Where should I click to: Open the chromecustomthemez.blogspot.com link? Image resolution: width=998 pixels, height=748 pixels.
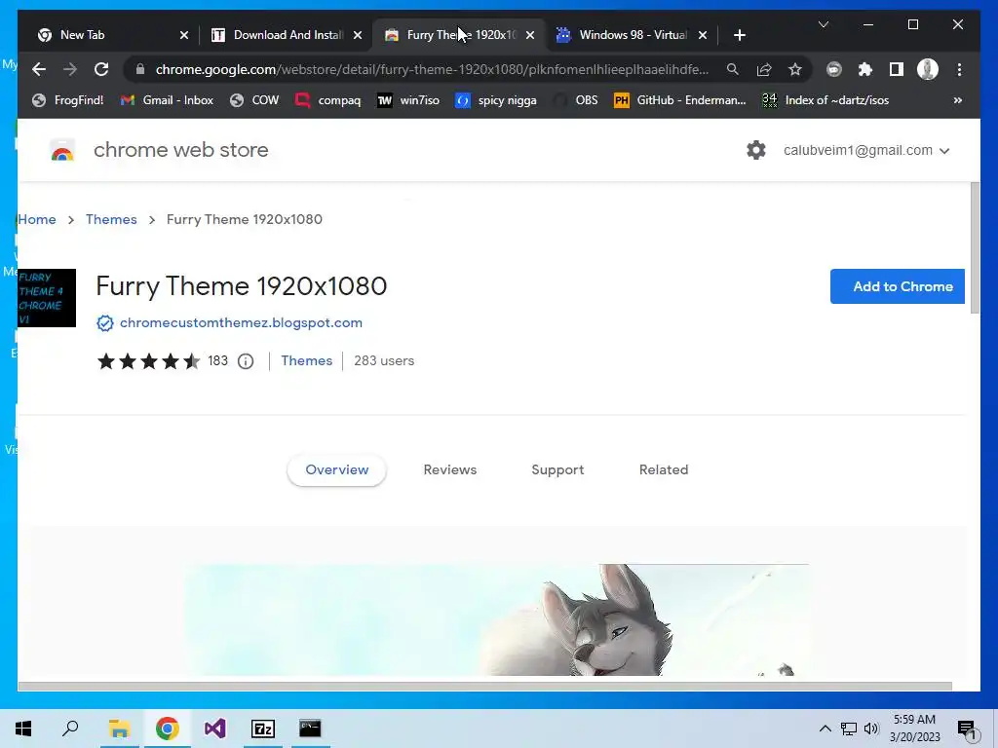pos(242,322)
